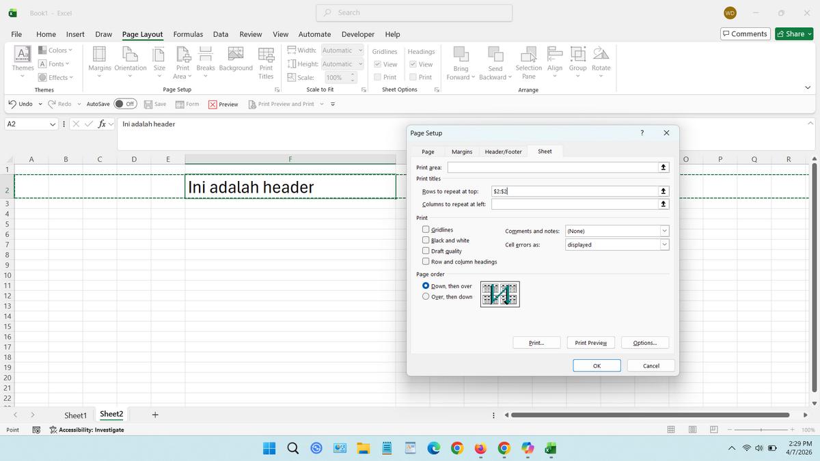Select the Over, then down radio button
This screenshot has width=820, height=461.
click(x=426, y=296)
